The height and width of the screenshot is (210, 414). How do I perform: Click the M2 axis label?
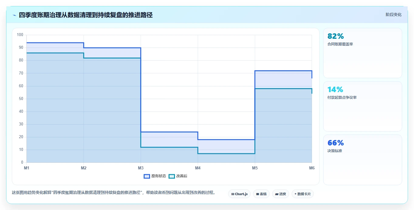click(x=84, y=168)
